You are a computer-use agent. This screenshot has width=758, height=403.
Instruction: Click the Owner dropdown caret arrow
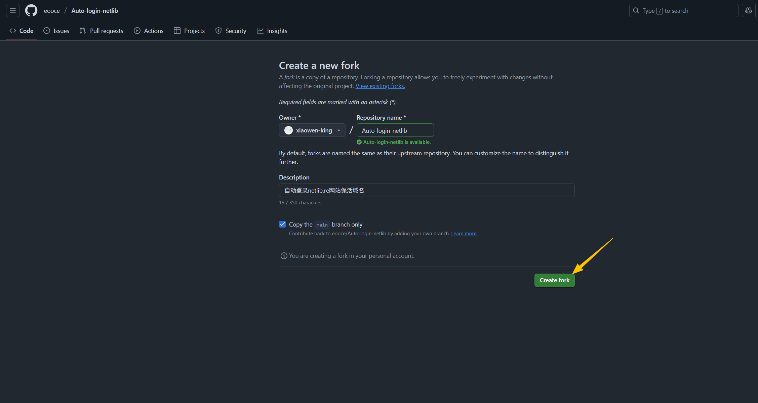click(339, 130)
